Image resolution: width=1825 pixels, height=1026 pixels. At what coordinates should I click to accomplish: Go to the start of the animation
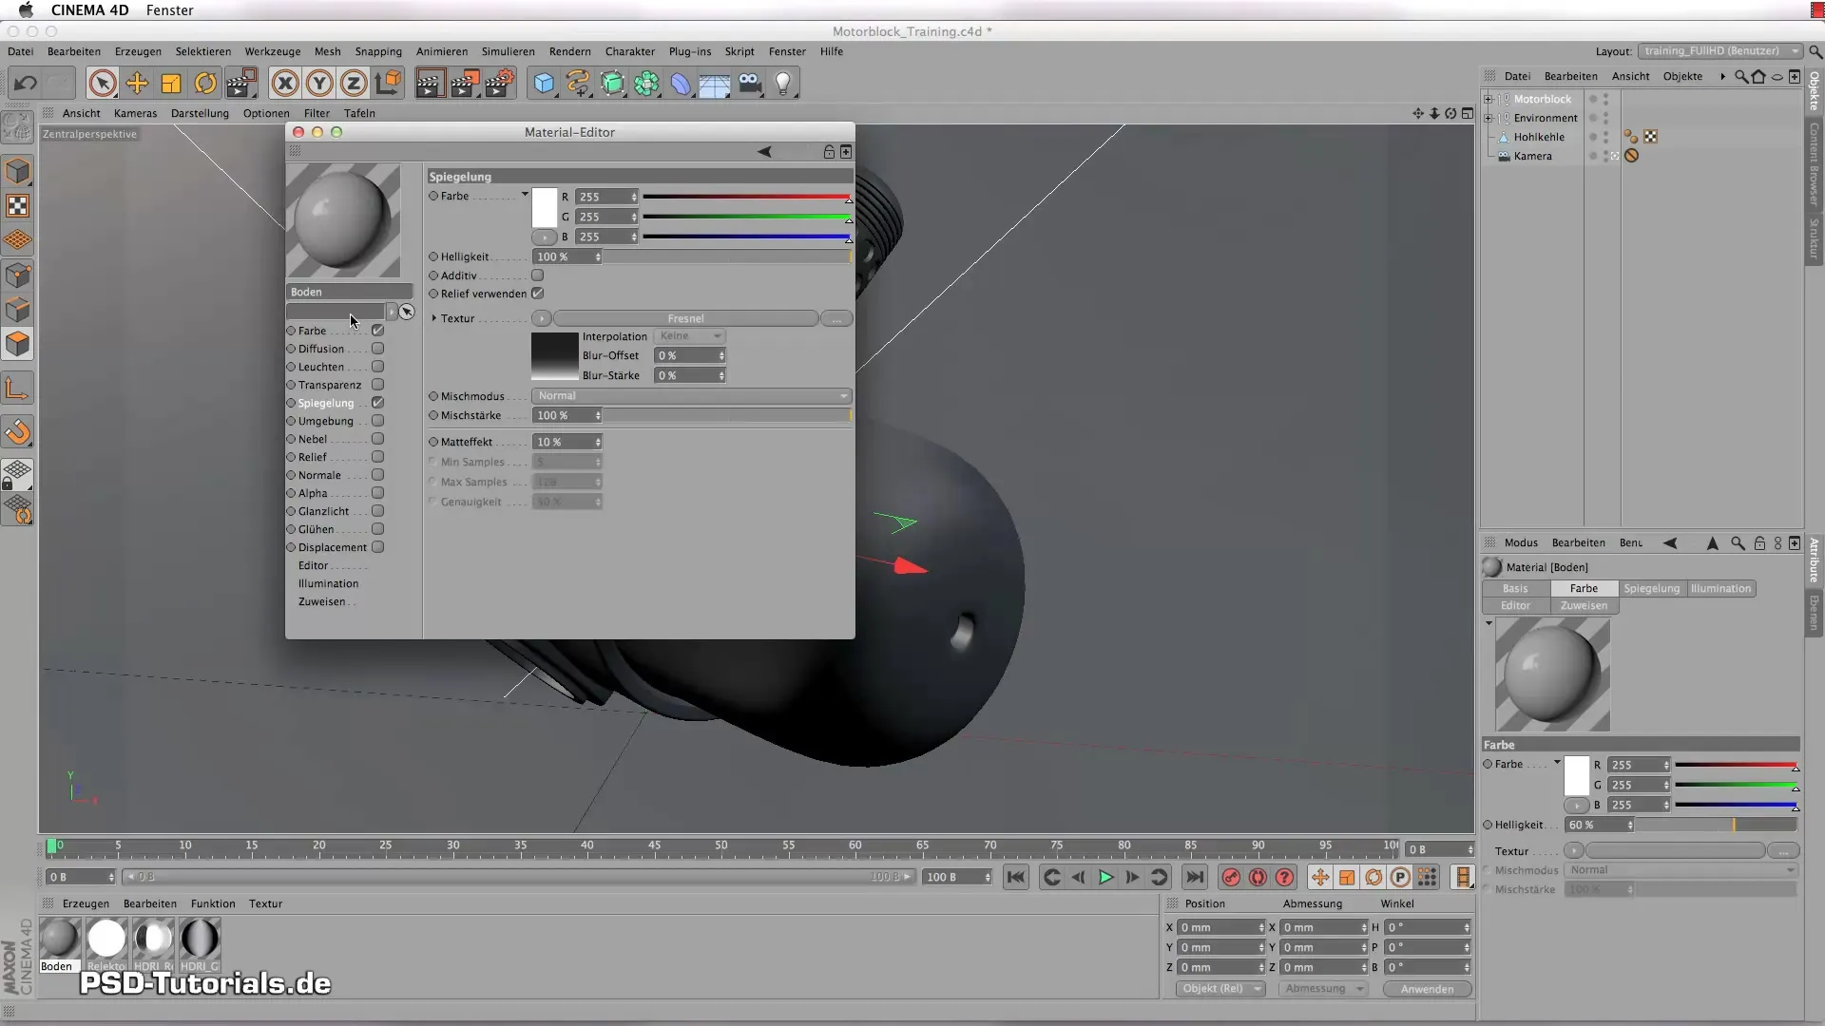click(1015, 877)
